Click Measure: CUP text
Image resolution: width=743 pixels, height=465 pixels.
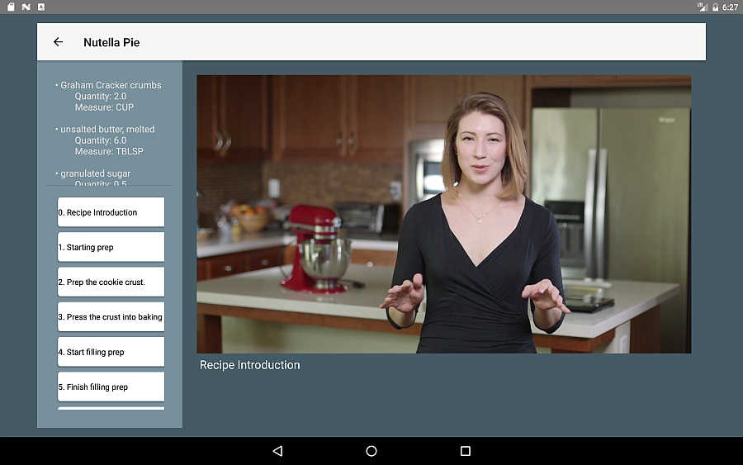(x=104, y=107)
